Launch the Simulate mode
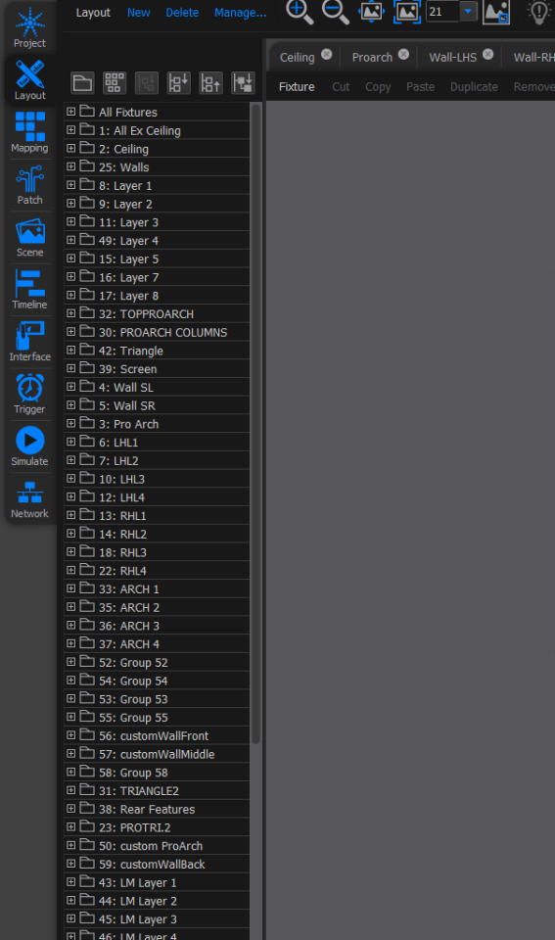Viewport: 555px width, 940px height. 29,446
